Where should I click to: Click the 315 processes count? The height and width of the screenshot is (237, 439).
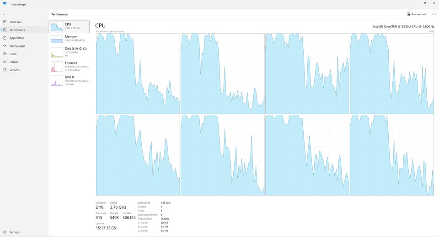click(99, 217)
